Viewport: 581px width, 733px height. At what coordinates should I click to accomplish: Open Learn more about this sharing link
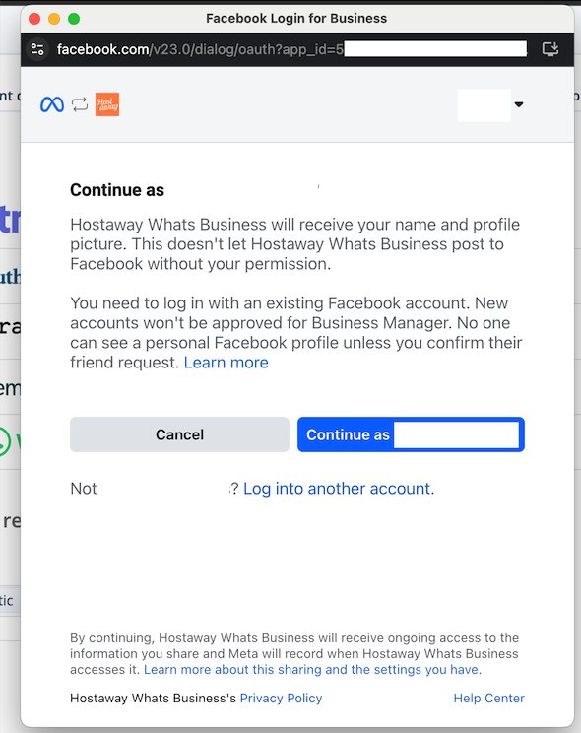tap(312, 669)
